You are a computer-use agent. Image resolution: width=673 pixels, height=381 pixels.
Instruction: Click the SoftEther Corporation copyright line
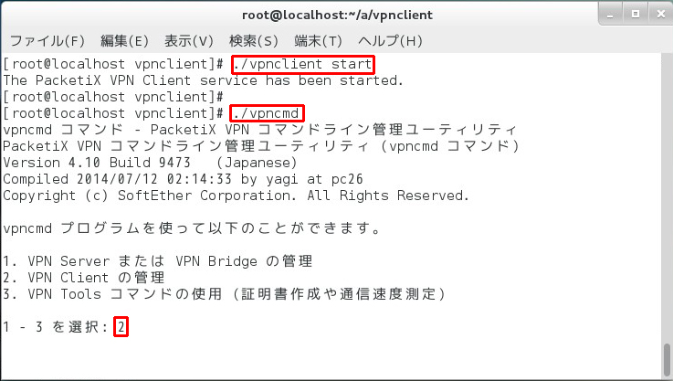click(x=236, y=196)
